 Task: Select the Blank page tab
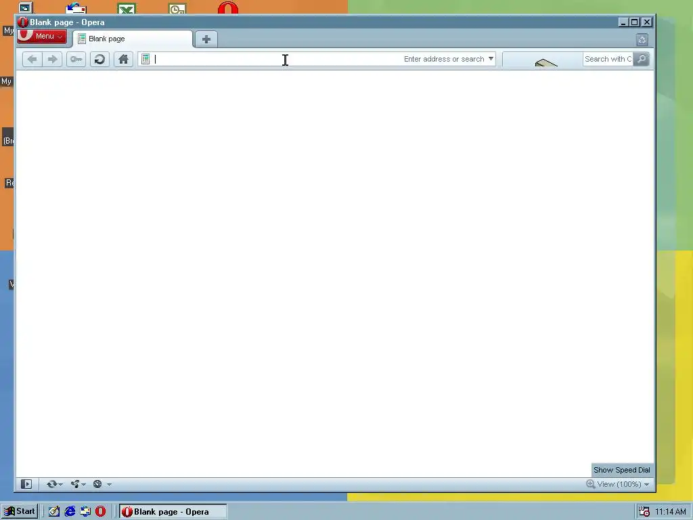(x=133, y=39)
